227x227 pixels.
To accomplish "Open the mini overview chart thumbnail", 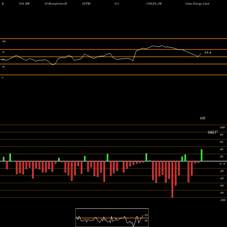I will tap(112, 217).
